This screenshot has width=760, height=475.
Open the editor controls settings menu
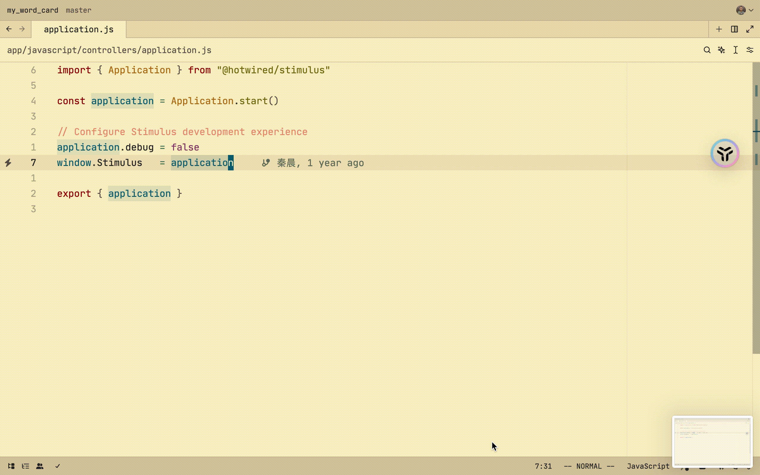click(750, 50)
